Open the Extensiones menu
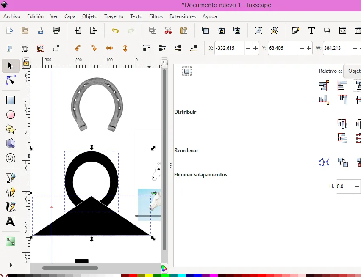Image resolution: width=361 pixels, height=277 pixels. tap(182, 16)
